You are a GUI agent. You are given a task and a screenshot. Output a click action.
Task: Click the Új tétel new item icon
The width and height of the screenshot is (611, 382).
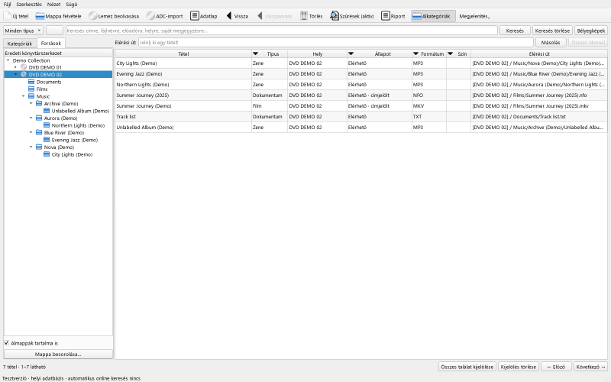7,16
